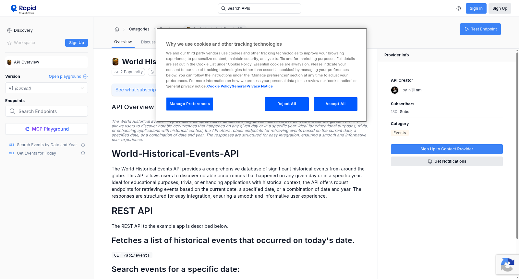The image size is (519, 279).
Task: Open the MCP Playground button
Action: click(46, 129)
